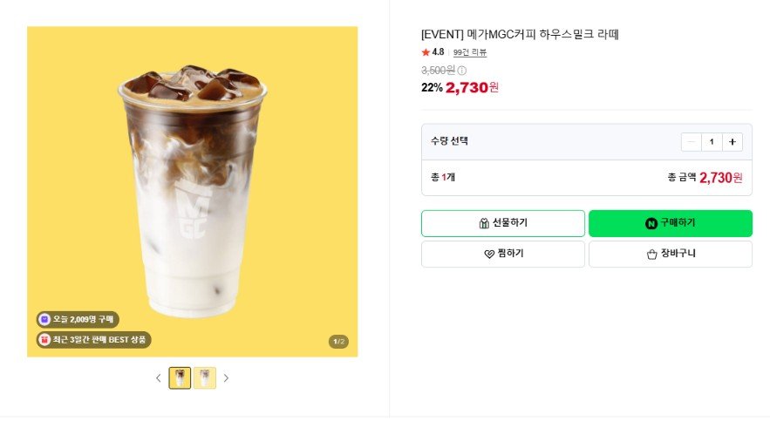Click the 선물하기 gift button
Image resolution: width=770 pixels, height=428 pixels.
pos(503,223)
